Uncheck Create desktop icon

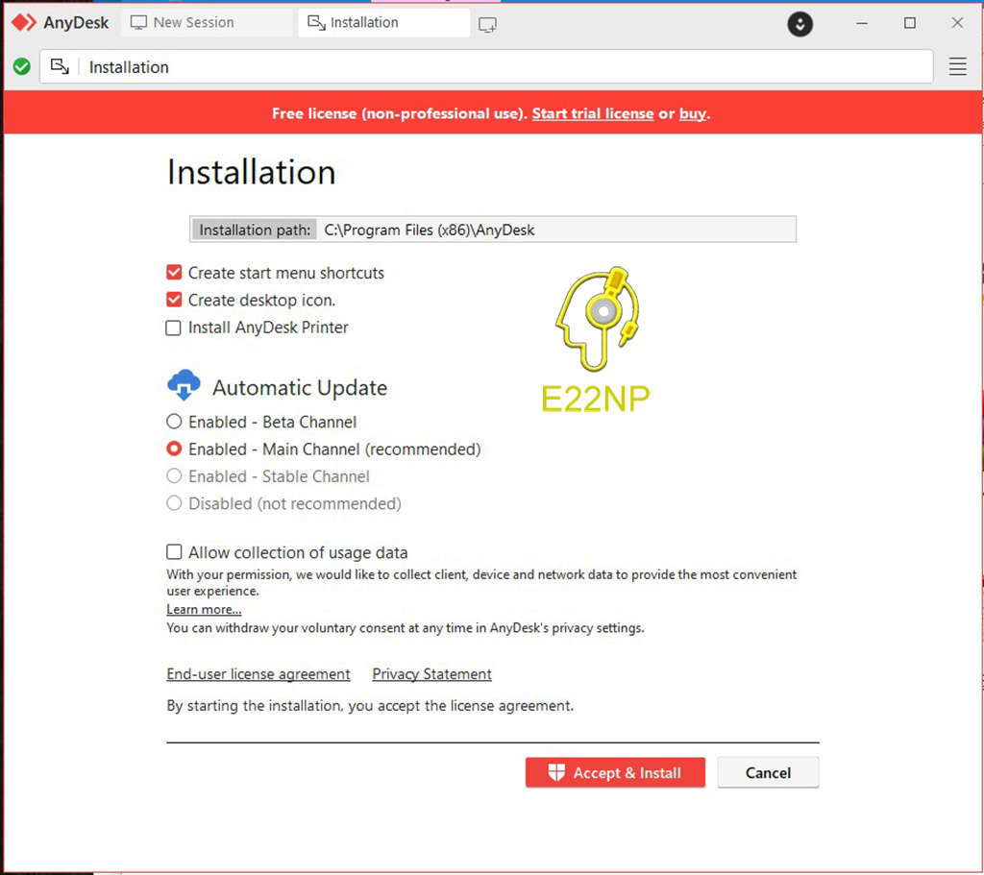[x=174, y=300]
